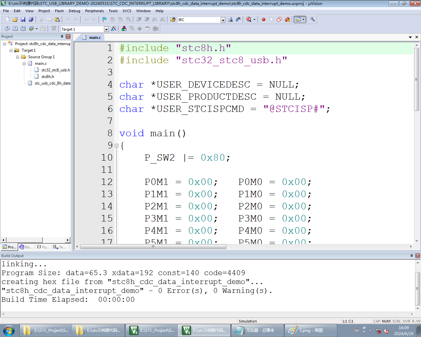This screenshot has width=421, height=337.
Task: Kill all breakpoints icon
Action: [x=287, y=20]
